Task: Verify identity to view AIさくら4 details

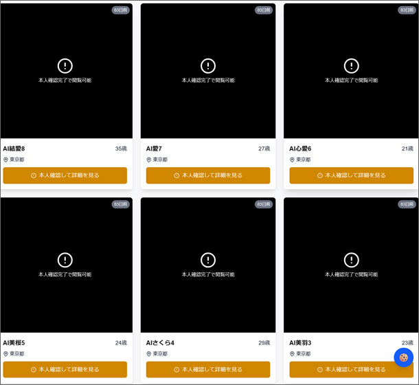Action: 208,369
